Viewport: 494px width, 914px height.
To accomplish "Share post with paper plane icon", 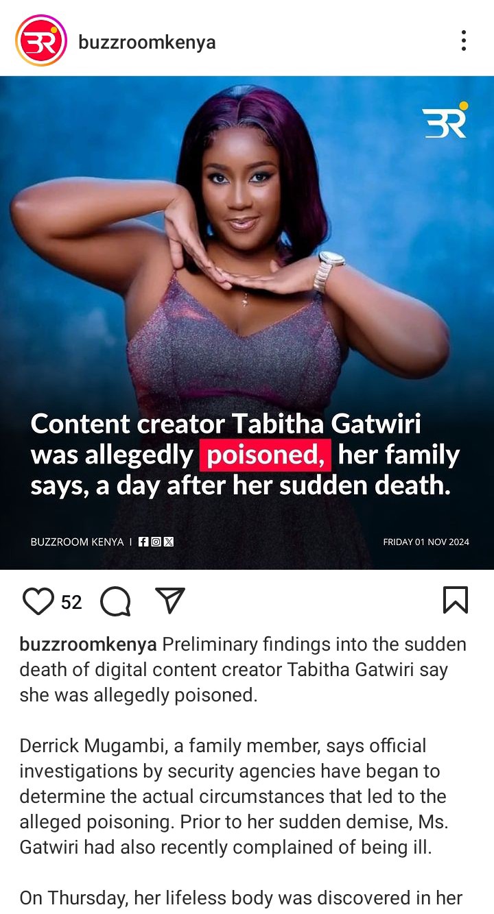I will click(x=170, y=601).
